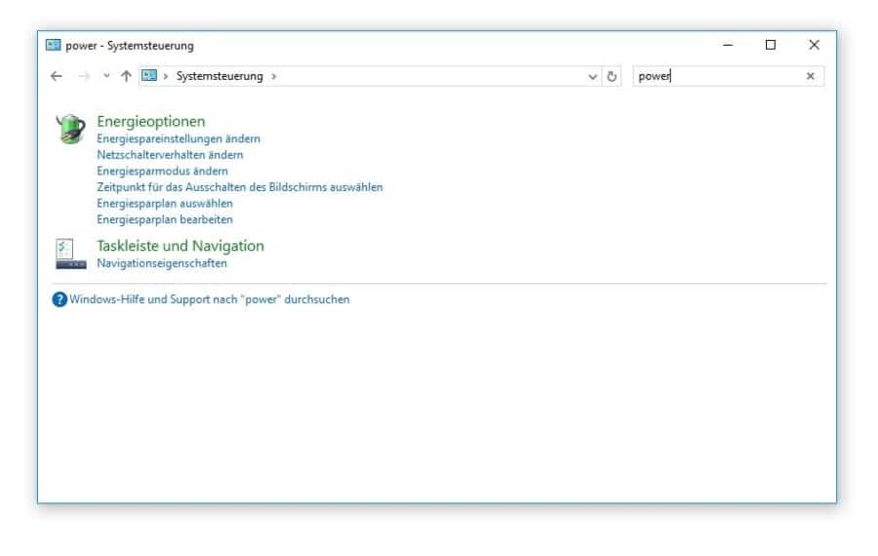This screenshot has height=556, width=878.
Task: Open the recent locations dropdown arrow
Action: [x=106, y=76]
